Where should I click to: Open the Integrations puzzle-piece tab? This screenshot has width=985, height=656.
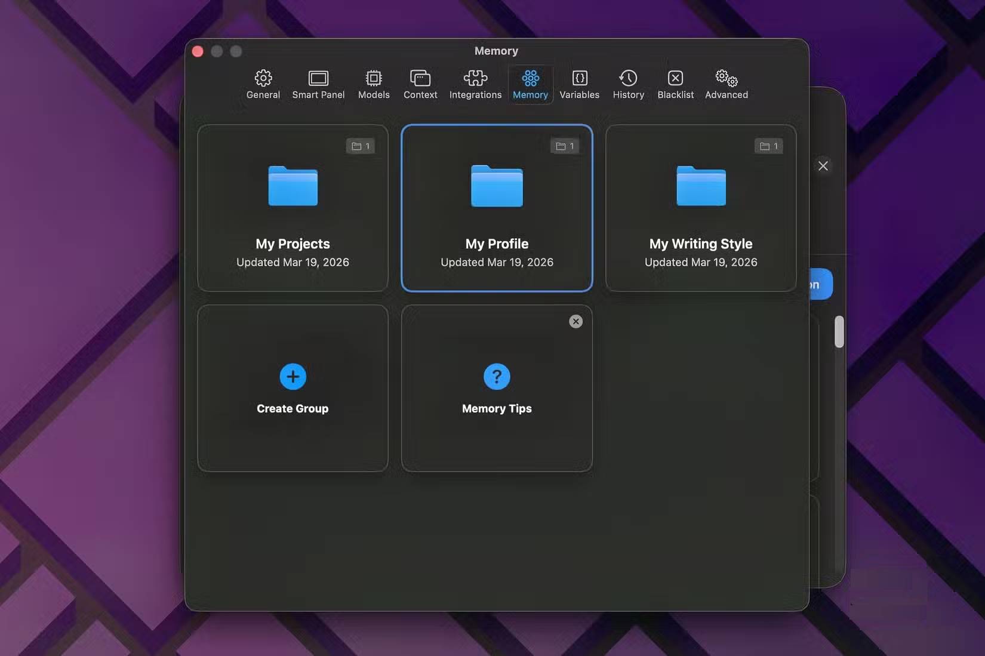click(x=475, y=84)
